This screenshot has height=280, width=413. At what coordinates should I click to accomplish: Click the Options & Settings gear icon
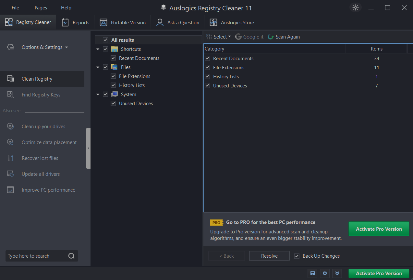click(x=10, y=47)
